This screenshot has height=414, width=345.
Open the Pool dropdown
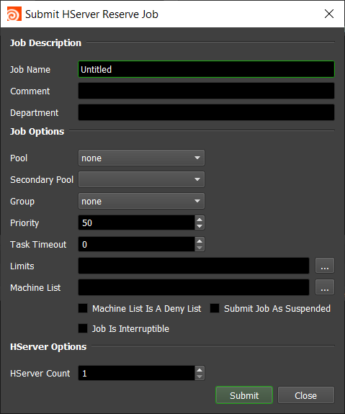point(141,158)
